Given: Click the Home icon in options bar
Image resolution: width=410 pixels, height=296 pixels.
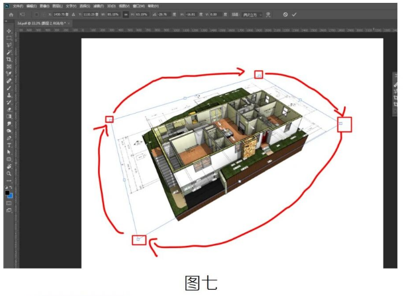Looking at the screenshot, I should click(x=11, y=15).
